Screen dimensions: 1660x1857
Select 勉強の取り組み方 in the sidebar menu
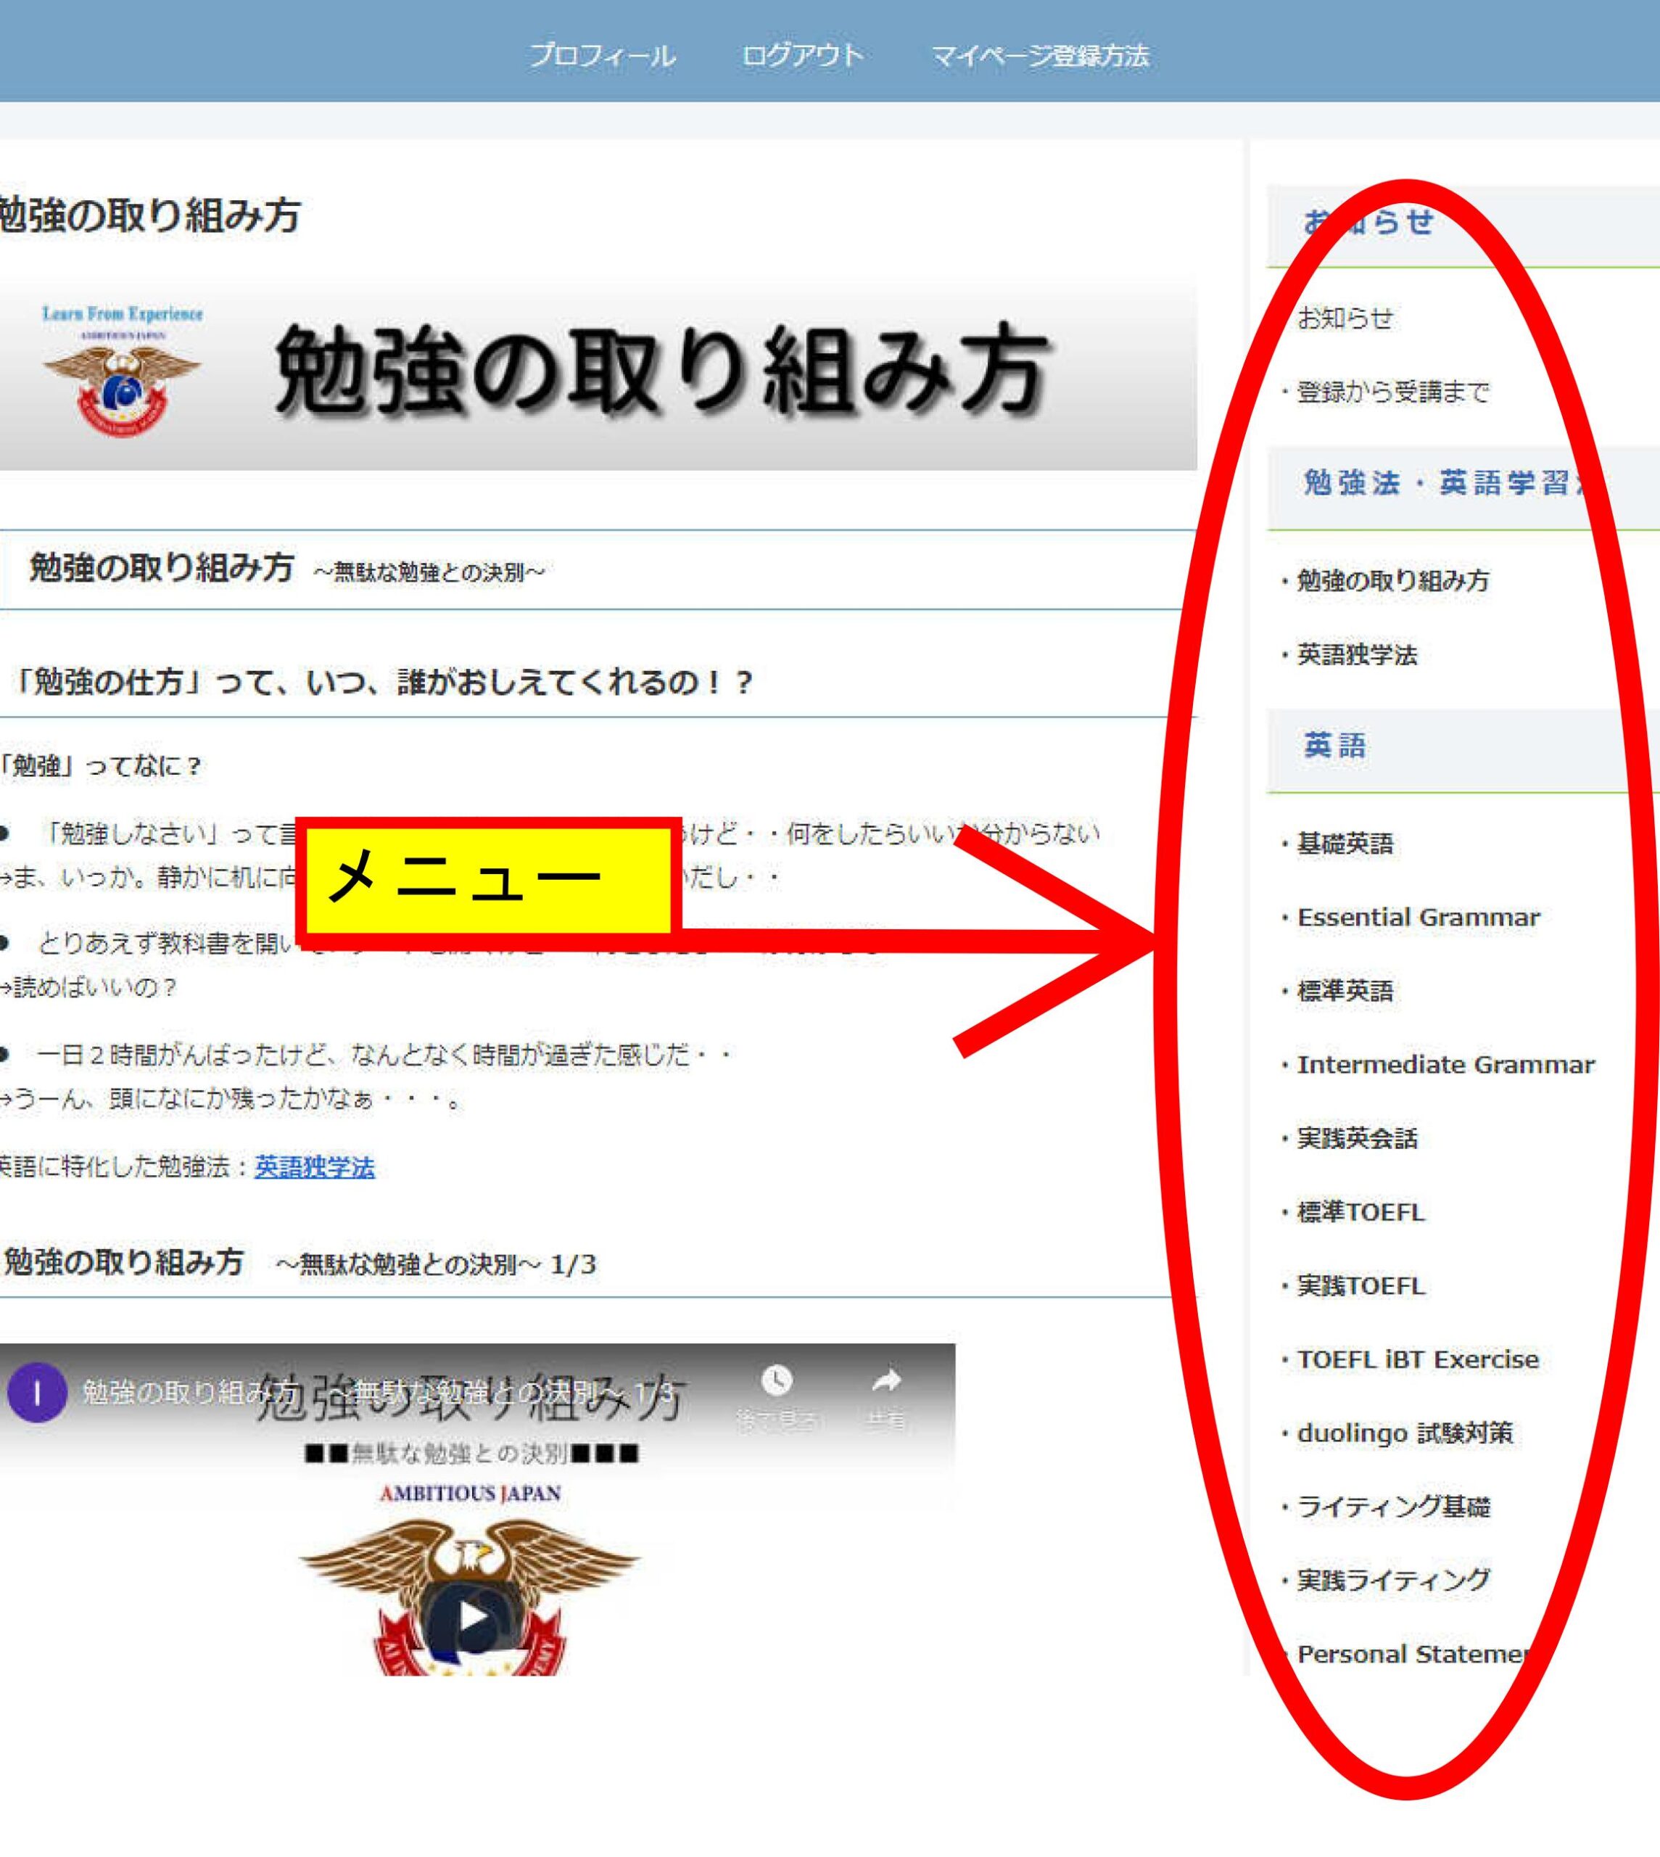click(1392, 581)
